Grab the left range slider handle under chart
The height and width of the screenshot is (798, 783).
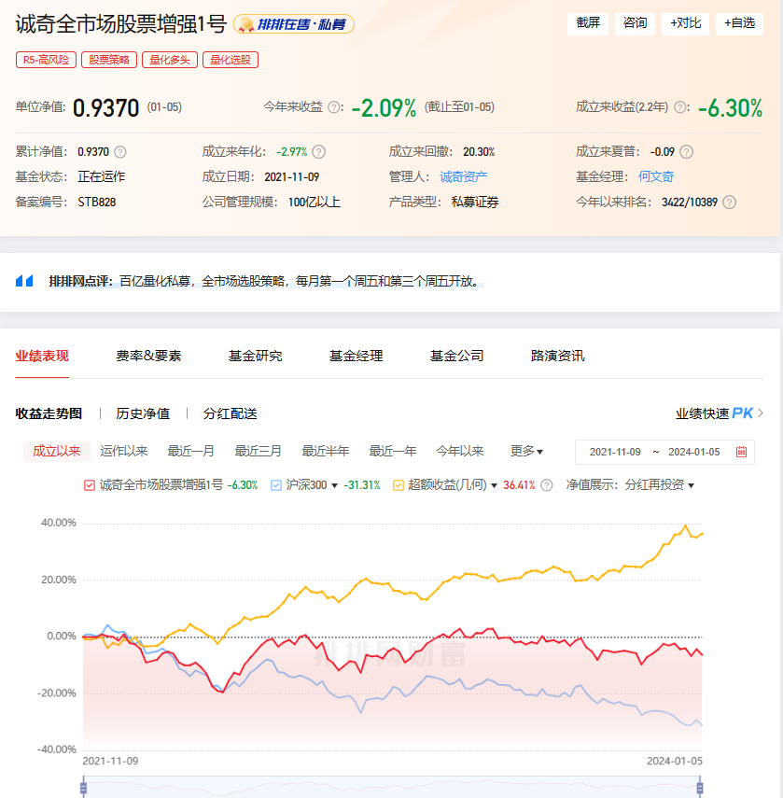point(83,788)
